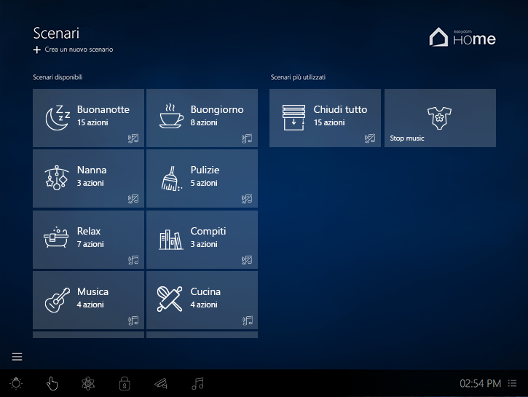Toggle music icon on Chiudi tutto tile

tap(370, 138)
